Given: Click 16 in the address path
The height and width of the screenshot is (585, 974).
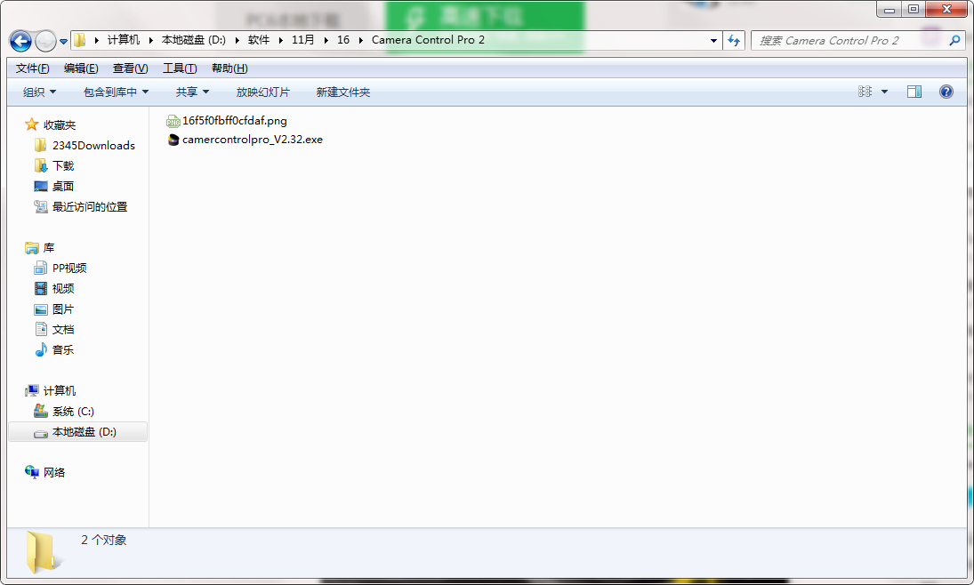Looking at the screenshot, I should pos(342,40).
